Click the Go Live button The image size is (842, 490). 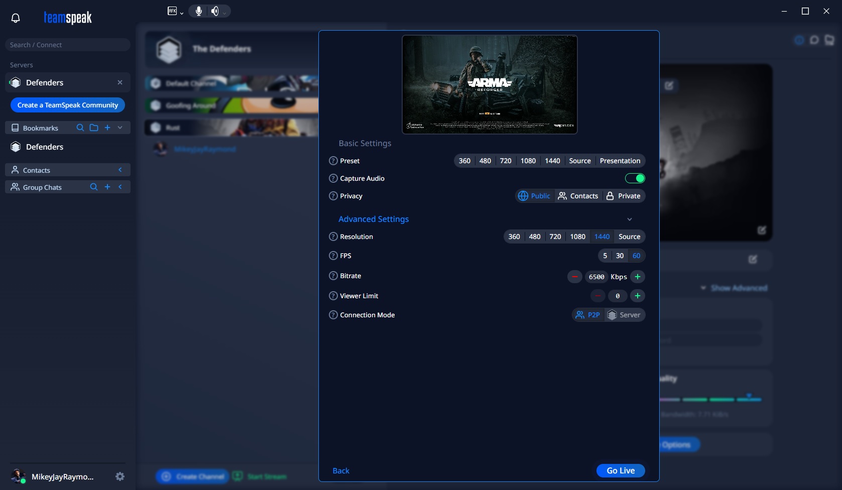tap(621, 470)
